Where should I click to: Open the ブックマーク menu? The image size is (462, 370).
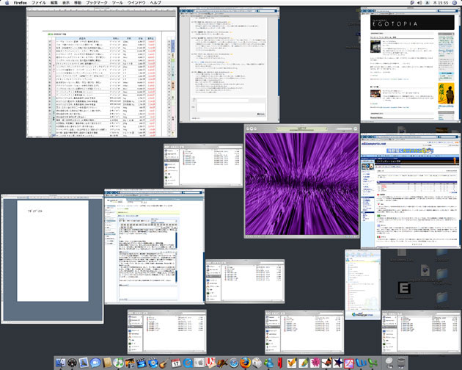pyautogui.click(x=96, y=4)
